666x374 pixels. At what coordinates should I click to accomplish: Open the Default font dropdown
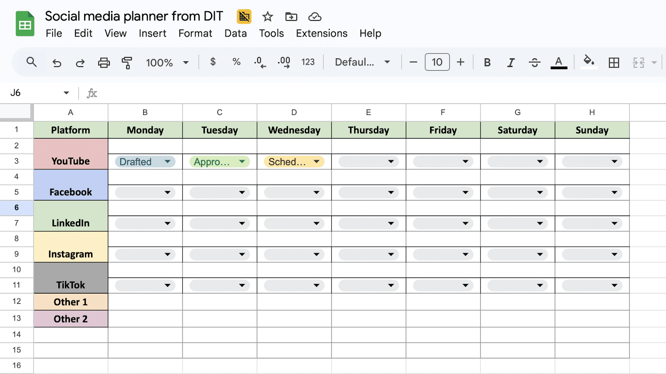pyautogui.click(x=362, y=62)
